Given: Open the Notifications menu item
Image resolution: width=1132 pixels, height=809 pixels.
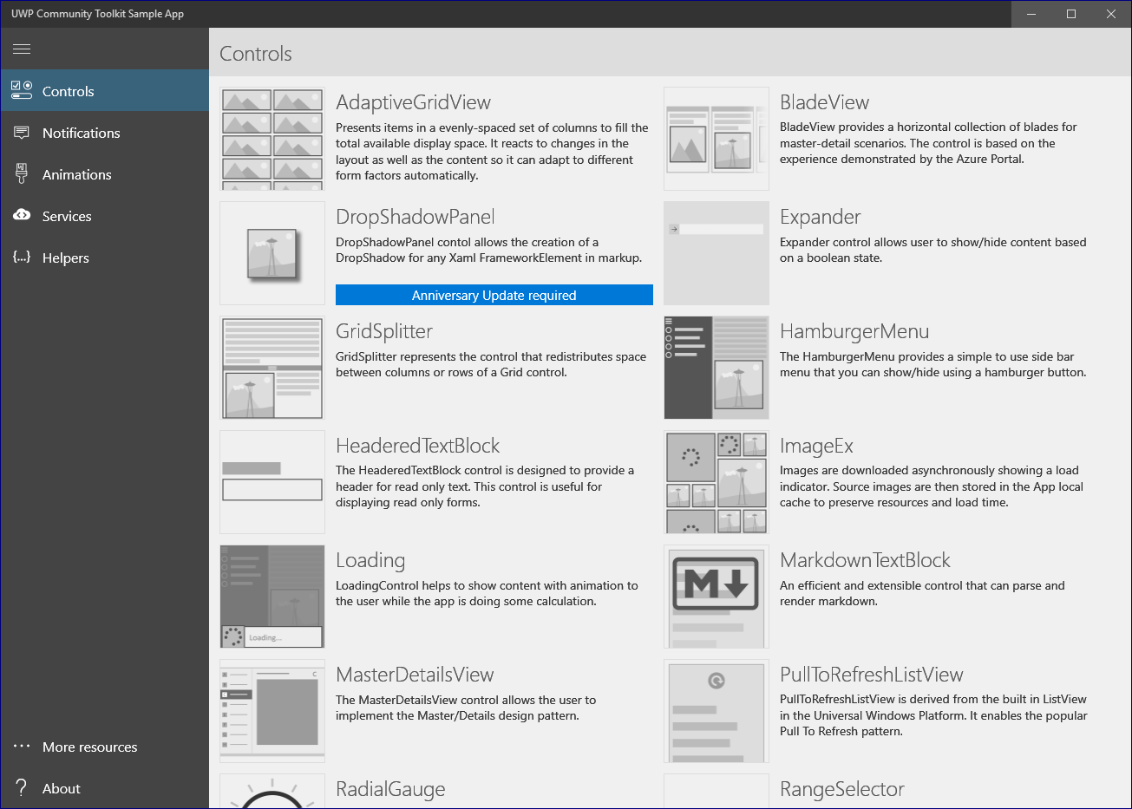Looking at the screenshot, I should click(x=82, y=133).
